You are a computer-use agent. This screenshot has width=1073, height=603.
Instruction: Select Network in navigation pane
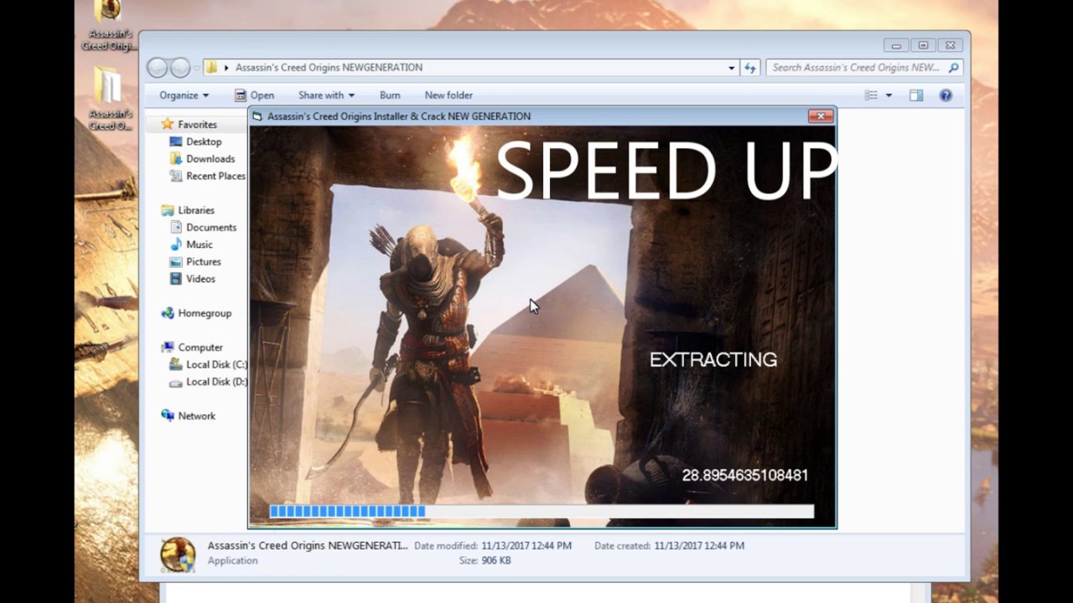[196, 416]
